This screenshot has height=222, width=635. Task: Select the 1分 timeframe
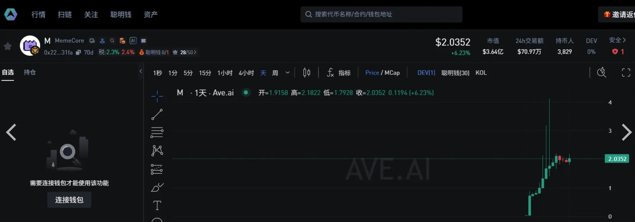(173, 73)
